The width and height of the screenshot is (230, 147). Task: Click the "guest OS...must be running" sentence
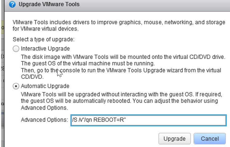click(x=87, y=64)
